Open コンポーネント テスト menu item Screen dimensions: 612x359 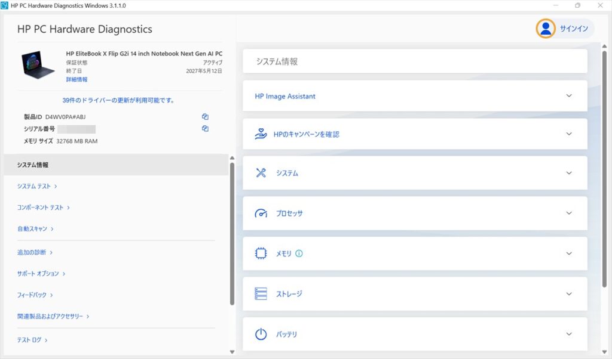43,208
